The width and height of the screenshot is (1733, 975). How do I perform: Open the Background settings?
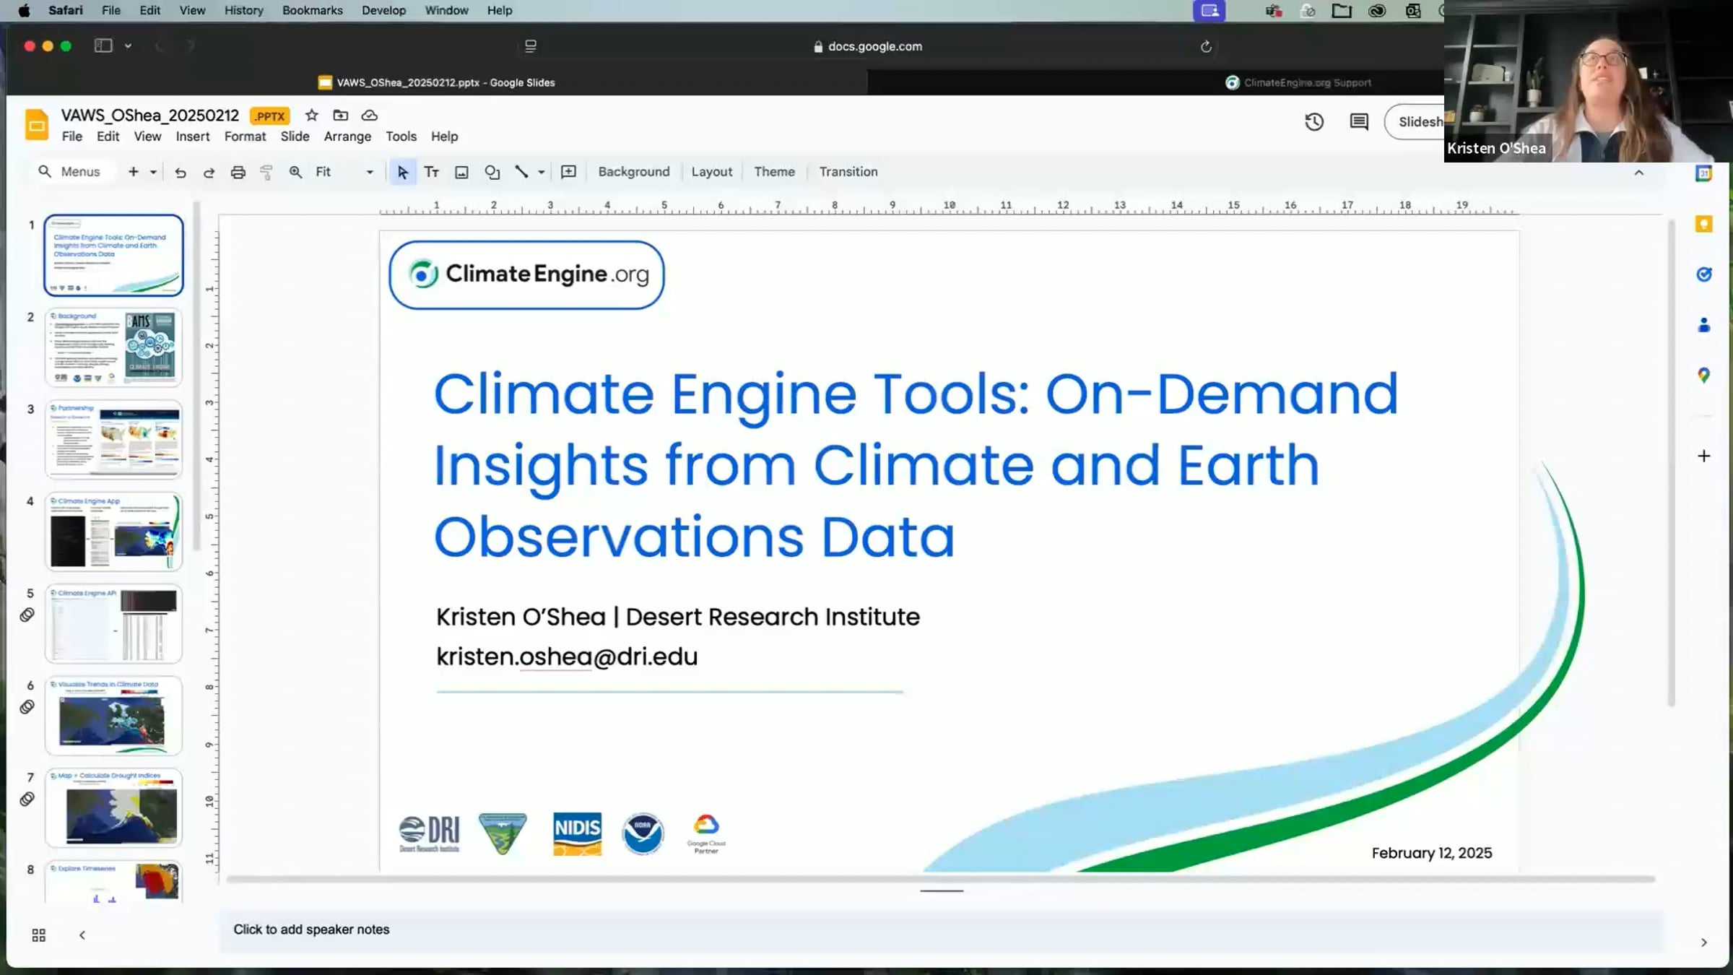[633, 171]
